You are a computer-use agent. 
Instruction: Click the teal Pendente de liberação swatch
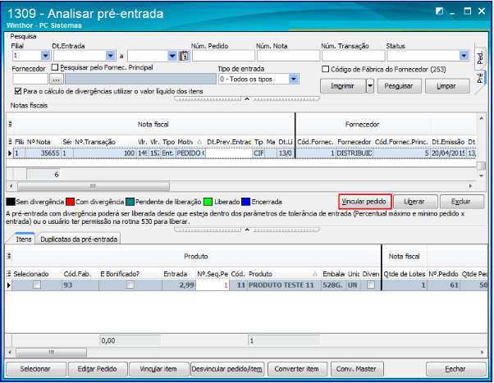tap(130, 202)
